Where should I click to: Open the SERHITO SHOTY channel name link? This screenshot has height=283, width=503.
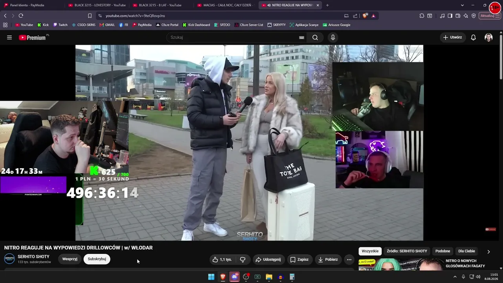tap(33, 257)
